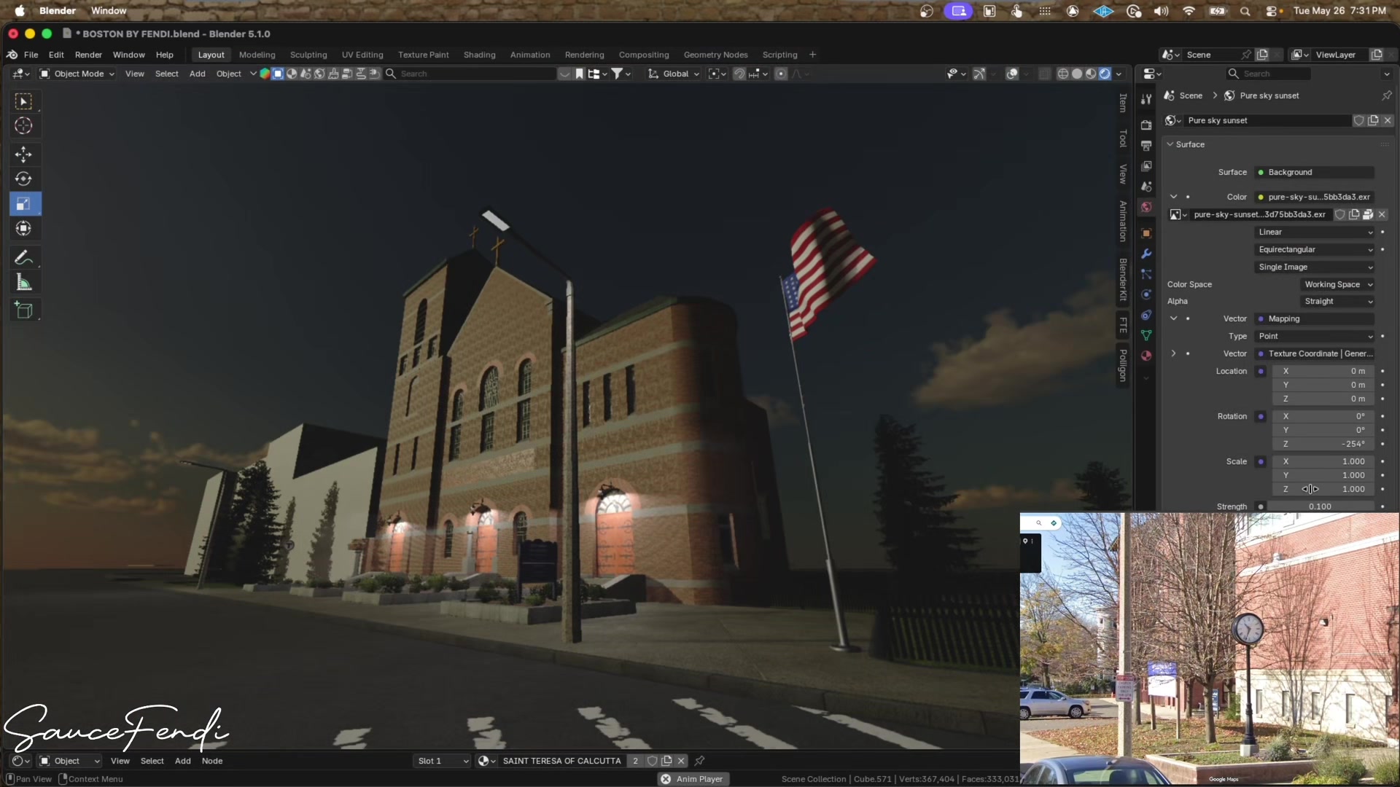The height and width of the screenshot is (787, 1400).
Task: Switch to the Modeling workspace tab
Action: [257, 55]
